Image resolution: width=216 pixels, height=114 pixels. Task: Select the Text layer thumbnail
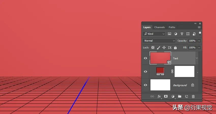click(x=160, y=58)
